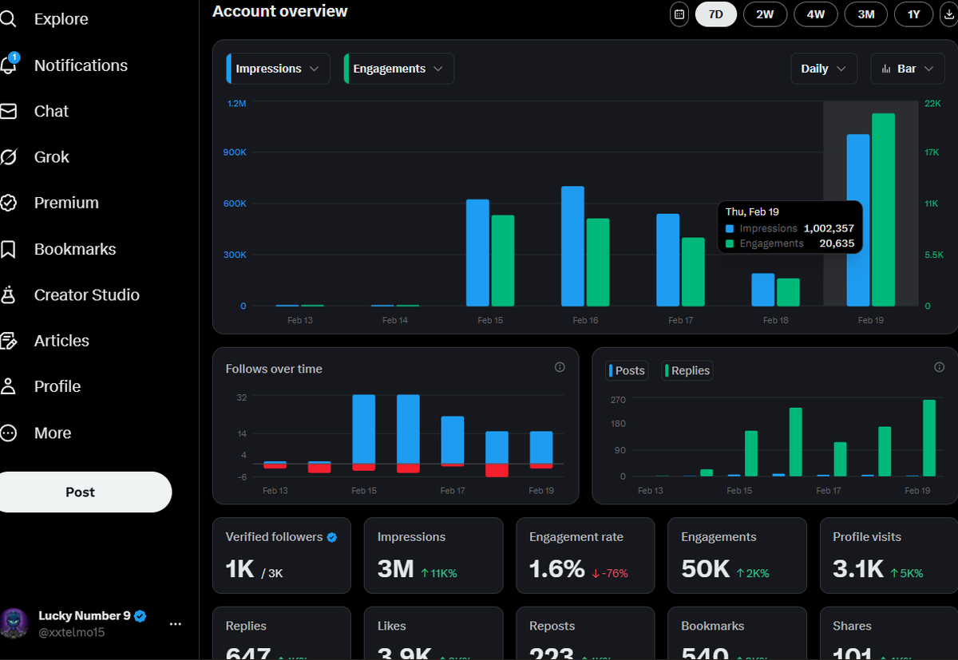Open the Creator Studio link
Image resolution: width=958 pixels, height=660 pixels.
point(87,294)
